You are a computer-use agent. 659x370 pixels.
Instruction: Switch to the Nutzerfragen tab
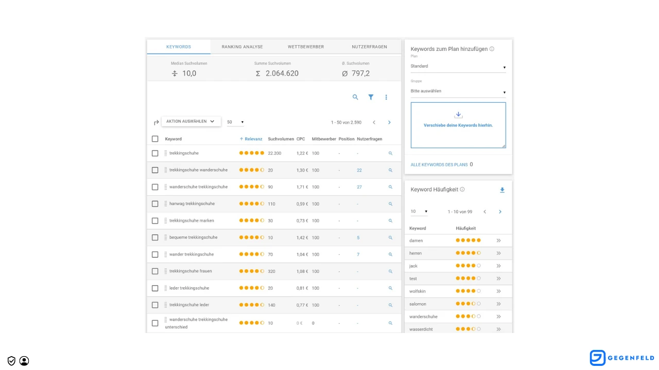point(370,47)
